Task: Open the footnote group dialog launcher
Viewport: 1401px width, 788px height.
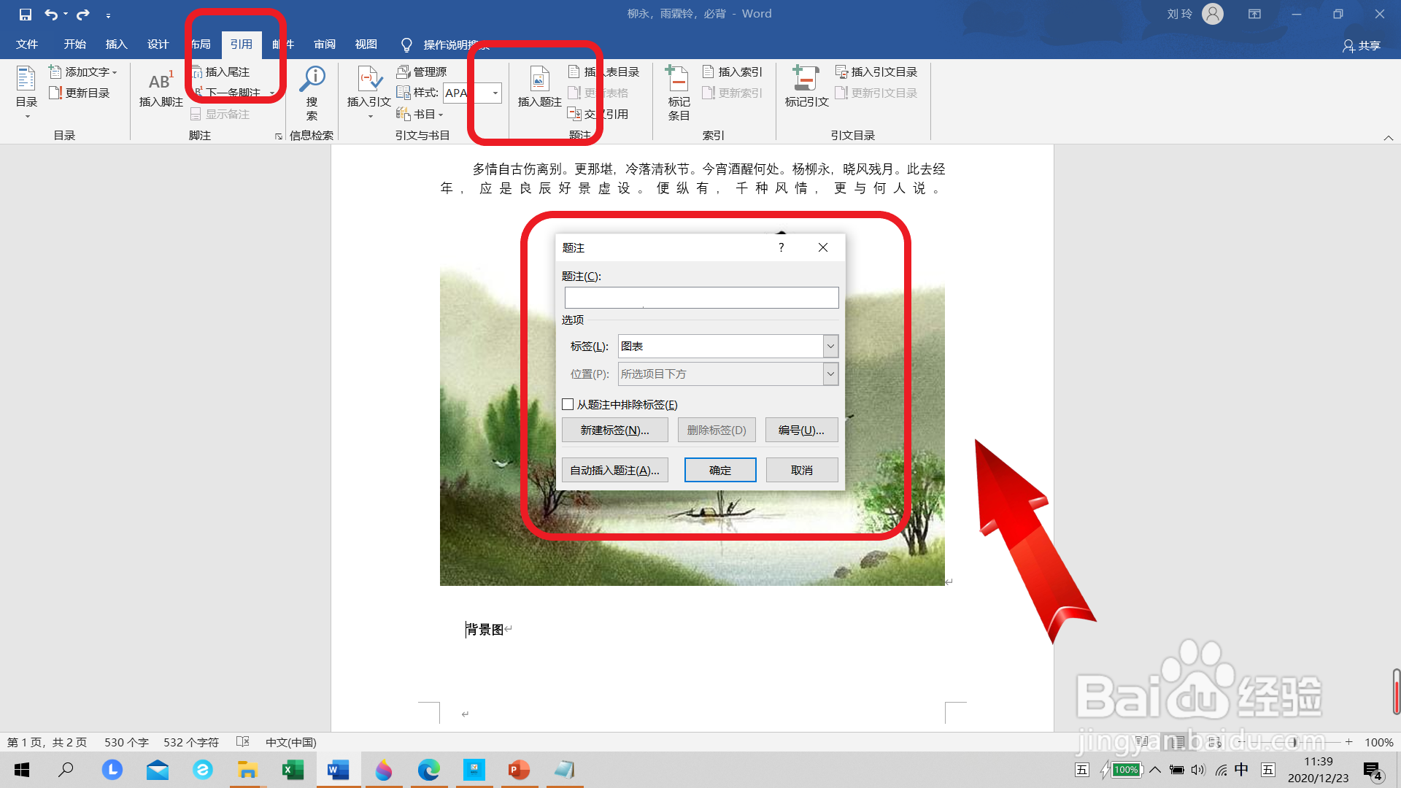Action: [278, 136]
